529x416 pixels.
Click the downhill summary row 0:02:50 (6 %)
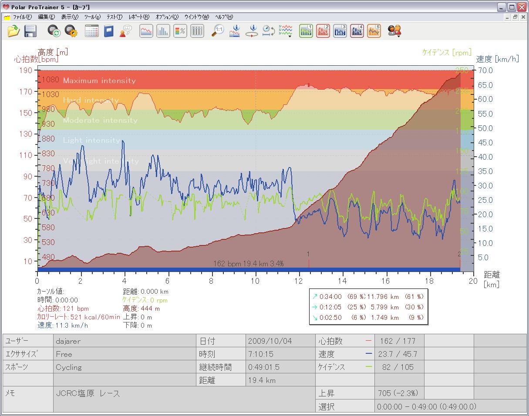[x=368, y=317]
